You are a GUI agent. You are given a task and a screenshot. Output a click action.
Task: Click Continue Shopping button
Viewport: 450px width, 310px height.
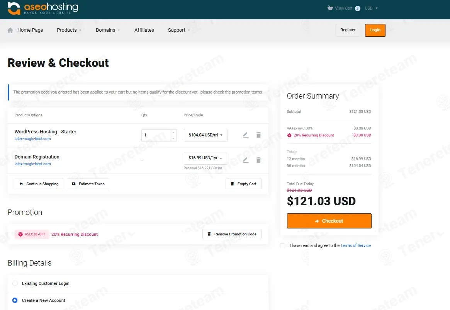pyautogui.click(x=39, y=184)
